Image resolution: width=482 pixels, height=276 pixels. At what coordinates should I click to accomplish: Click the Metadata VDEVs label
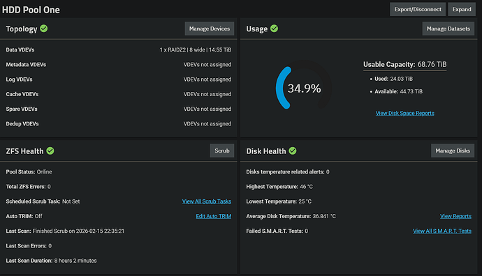click(26, 64)
